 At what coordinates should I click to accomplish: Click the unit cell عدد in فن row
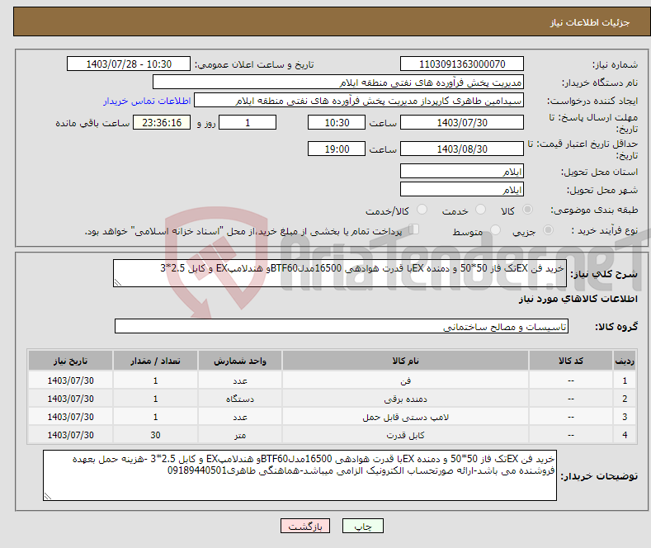(x=240, y=380)
